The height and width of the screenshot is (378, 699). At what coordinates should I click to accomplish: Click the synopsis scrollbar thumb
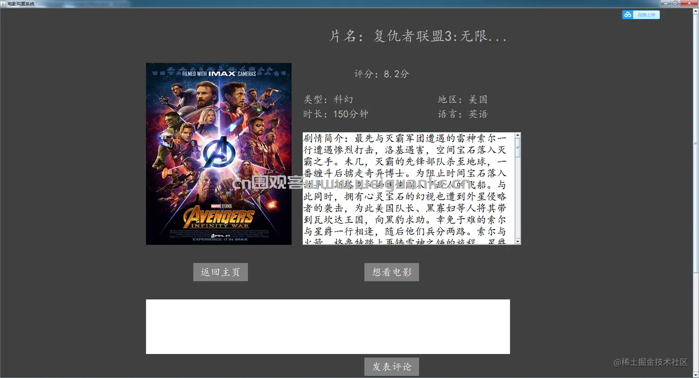coord(518,148)
